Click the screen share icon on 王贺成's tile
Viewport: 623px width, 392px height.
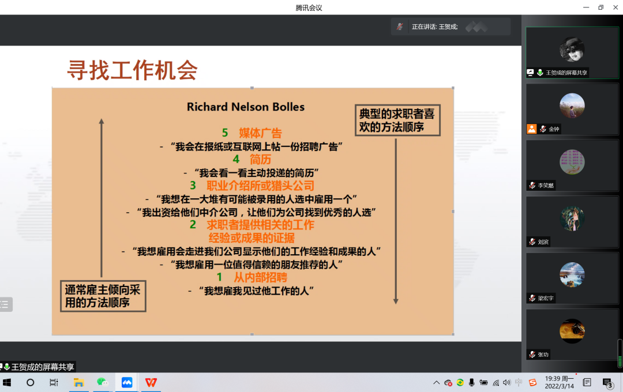531,73
